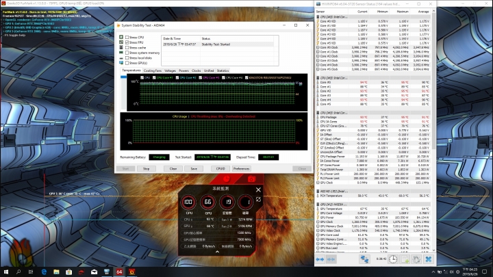Toggle CPU graph legend checkbox
Viewport: 493px width, 277px height.
pyautogui.click(x=142, y=77)
